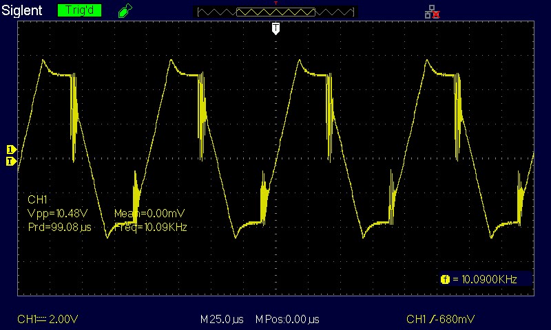
Task: Click the CH1 trigger level -680mV readout
Action: click(x=440, y=320)
